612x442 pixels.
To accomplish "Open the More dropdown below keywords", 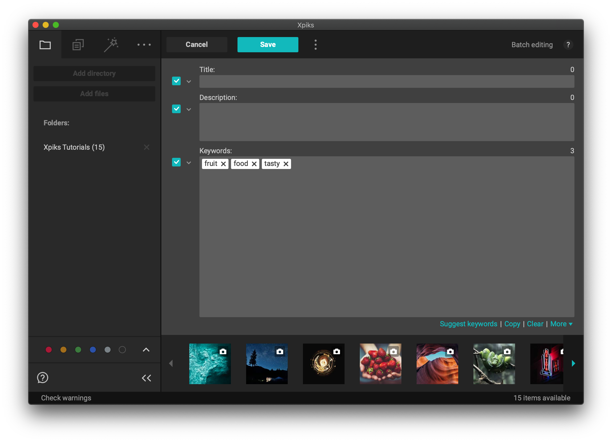I will tap(561, 324).
